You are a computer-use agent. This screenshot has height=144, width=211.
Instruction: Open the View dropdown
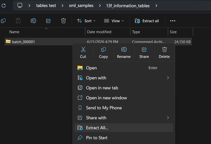click(114, 21)
